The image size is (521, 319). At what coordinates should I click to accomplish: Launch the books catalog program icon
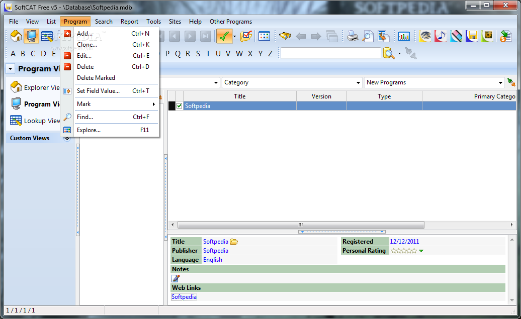425,36
